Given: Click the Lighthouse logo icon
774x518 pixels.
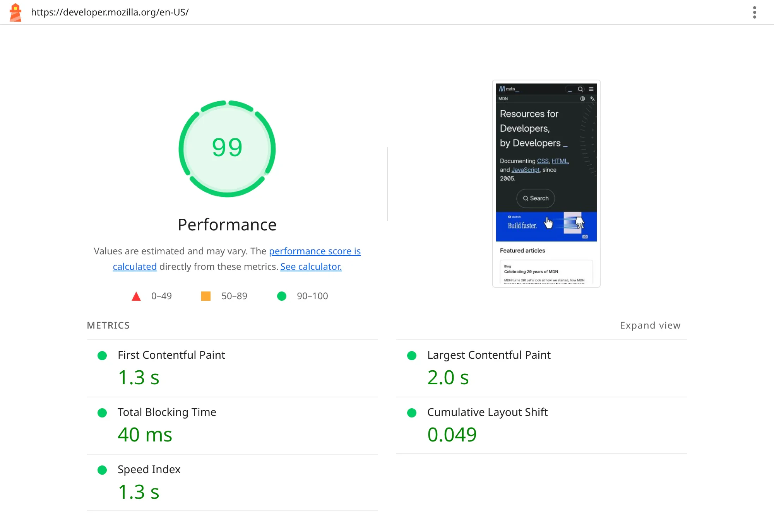Looking at the screenshot, I should 15,12.
